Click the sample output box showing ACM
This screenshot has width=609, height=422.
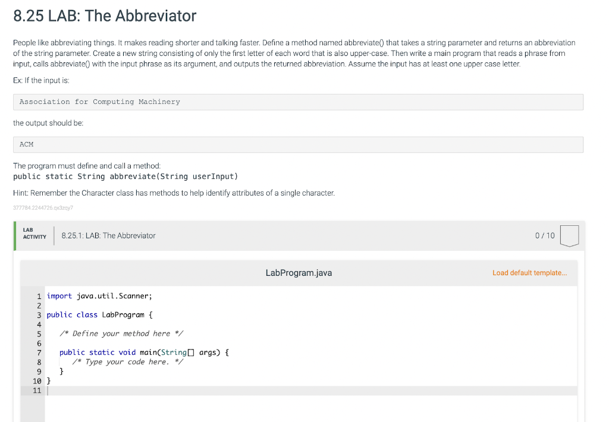298,144
